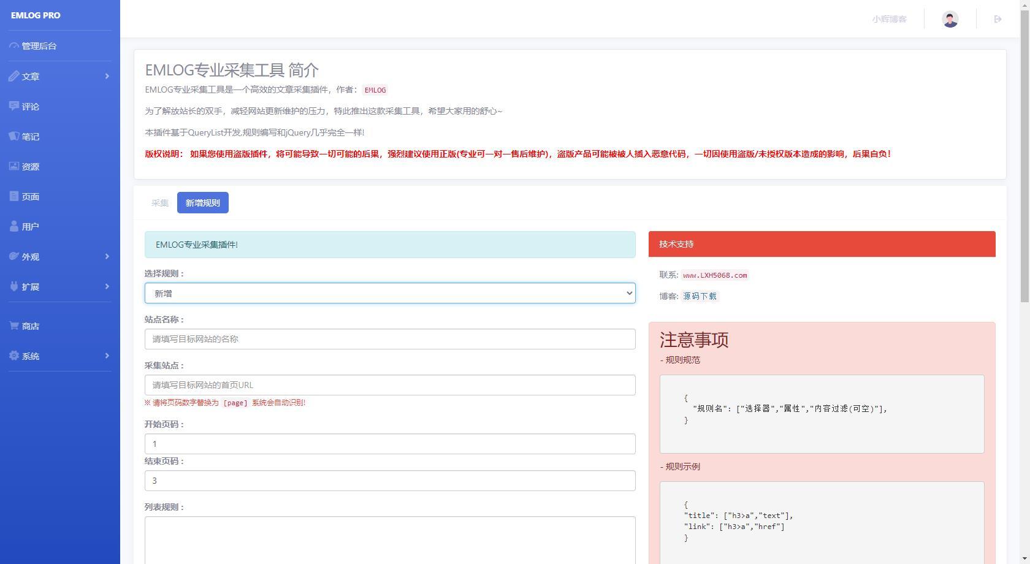Open the 源码下载 blog link
The height and width of the screenshot is (564, 1030).
pos(700,296)
